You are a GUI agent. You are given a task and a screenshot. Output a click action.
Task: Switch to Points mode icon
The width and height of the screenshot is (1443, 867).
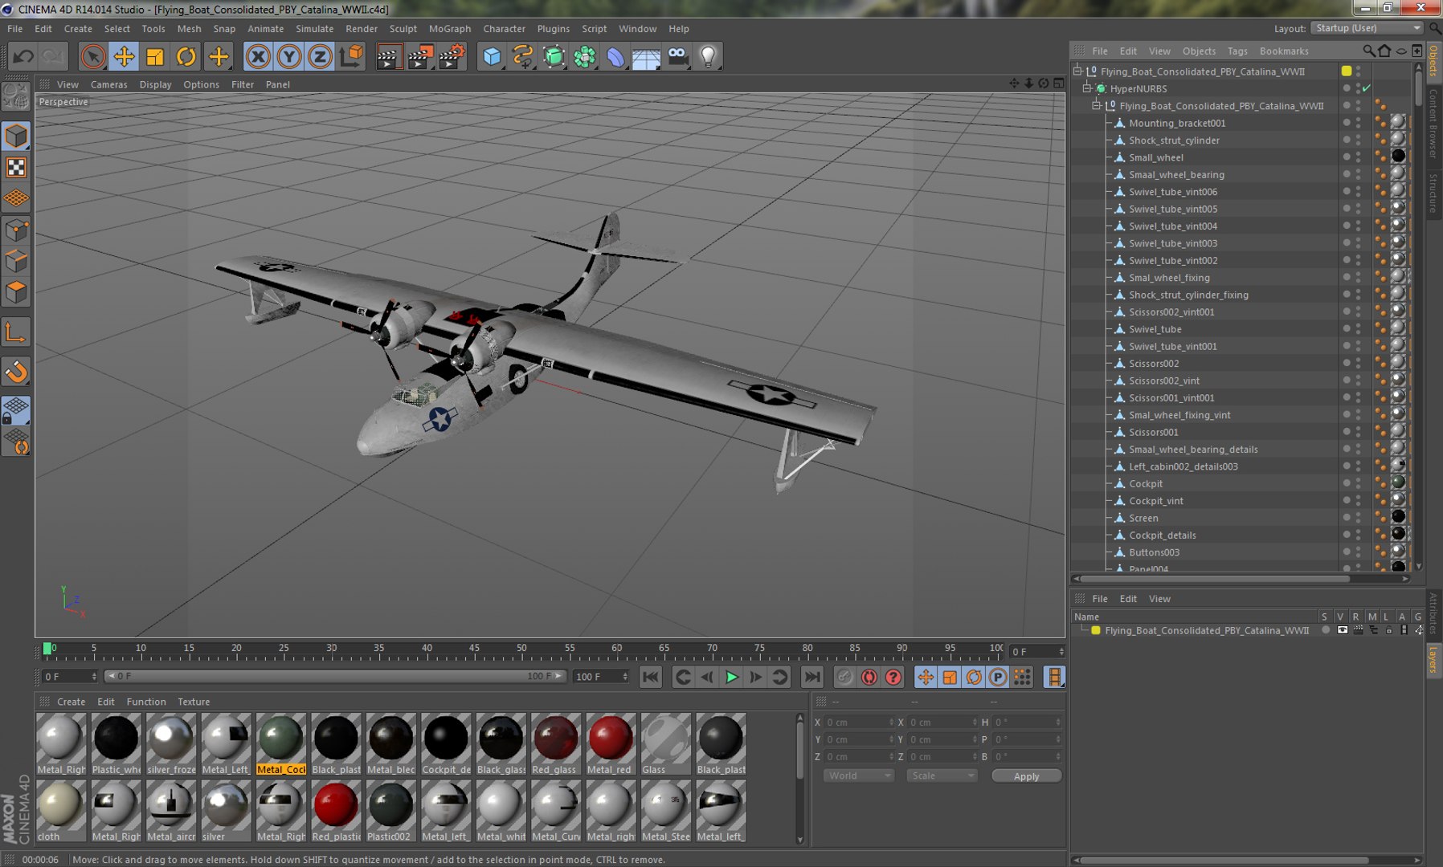(16, 231)
